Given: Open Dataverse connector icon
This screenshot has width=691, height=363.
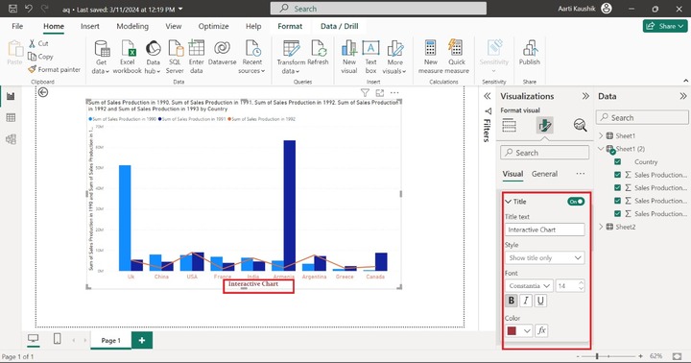Looking at the screenshot, I should (222, 49).
